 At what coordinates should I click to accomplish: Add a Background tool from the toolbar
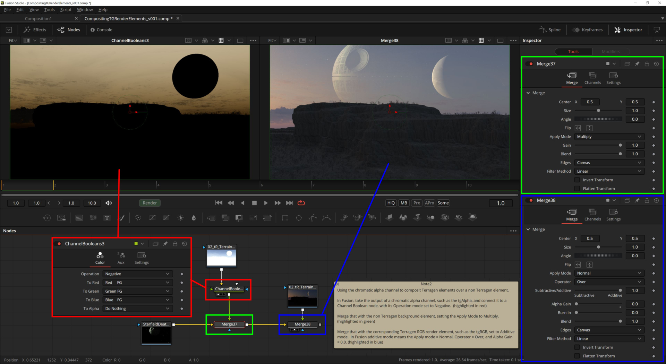point(79,218)
